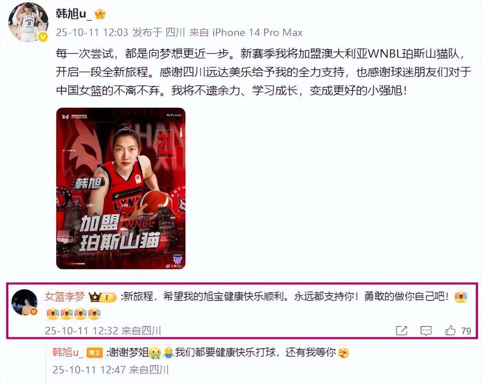Image resolution: width=482 pixels, height=384 pixels.
Task: Open the 女篮李梦 commenter name link
Action: pos(65,296)
